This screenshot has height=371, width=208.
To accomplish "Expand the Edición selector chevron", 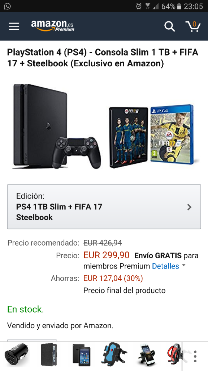I will click(x=189, y=207).
